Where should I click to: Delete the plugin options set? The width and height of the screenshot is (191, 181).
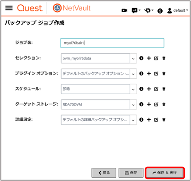[x=164, y=74]
